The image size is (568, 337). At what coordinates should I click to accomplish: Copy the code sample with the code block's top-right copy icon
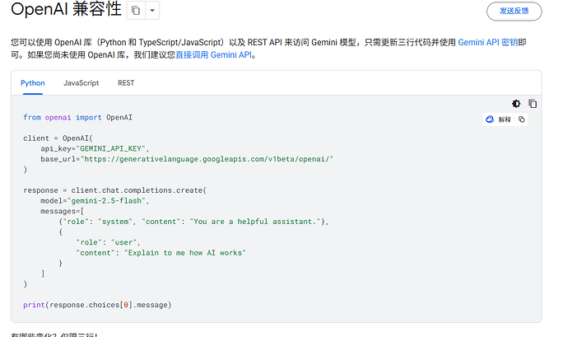(x=533, y=104)
